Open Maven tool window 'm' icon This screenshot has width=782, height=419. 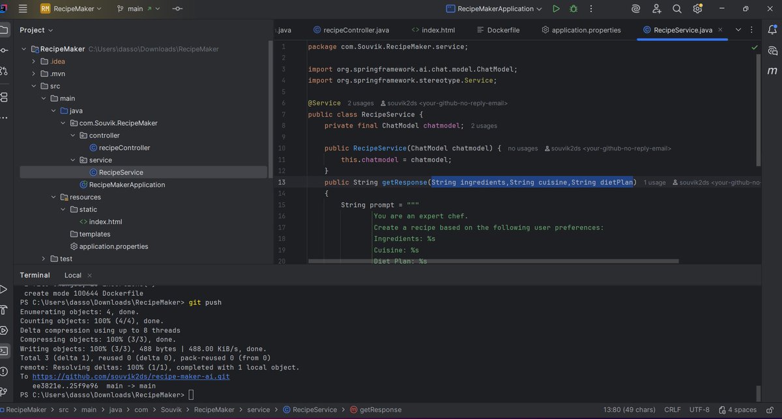click(x=773, y=70)
